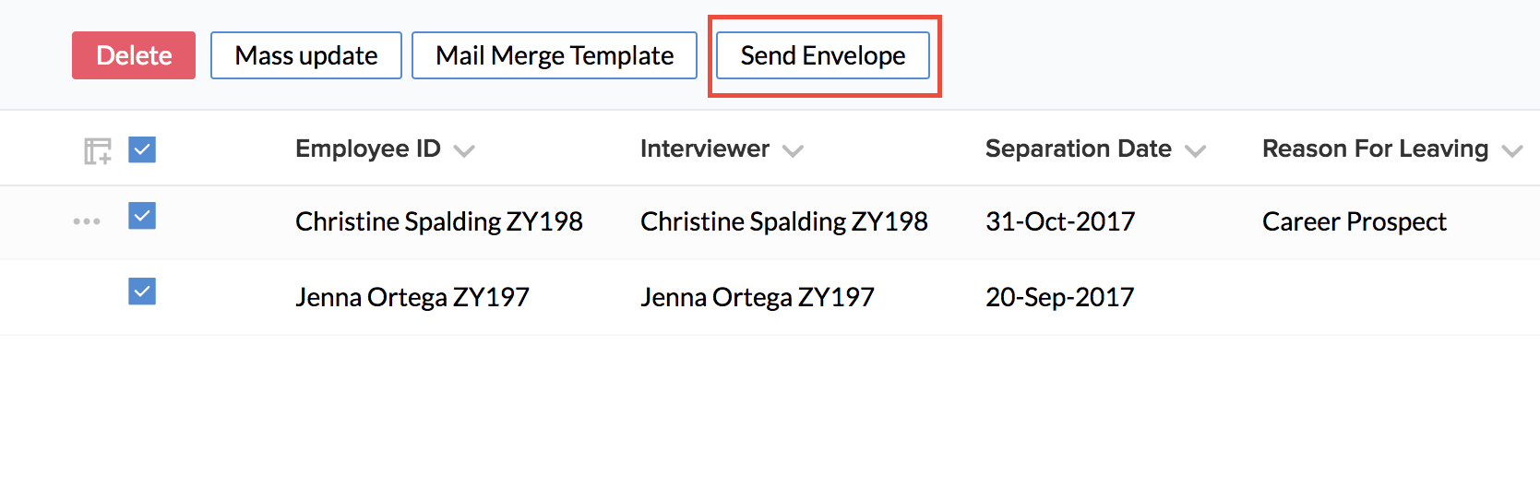Open the column customization table icon
The height and width of the screenshot is (488, 1540).
[97, 150]
